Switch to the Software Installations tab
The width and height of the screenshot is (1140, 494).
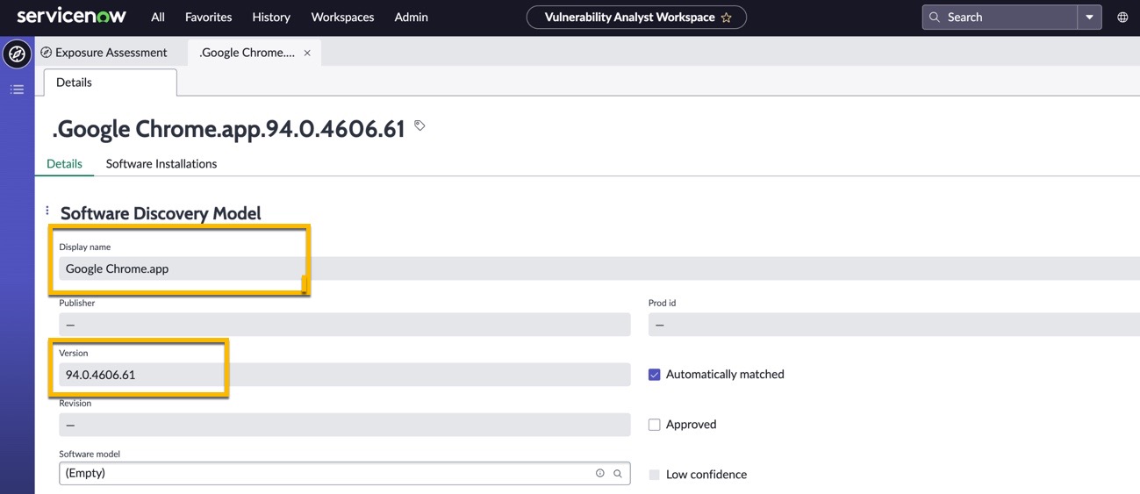(161, 164)
